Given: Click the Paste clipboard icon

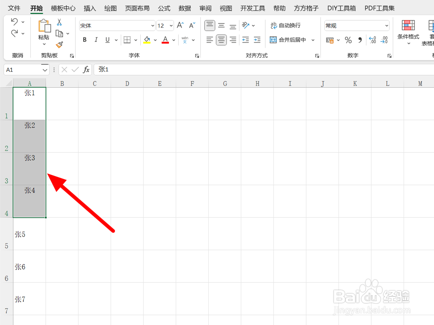Looking at the screenshot, I should [44, 26].
